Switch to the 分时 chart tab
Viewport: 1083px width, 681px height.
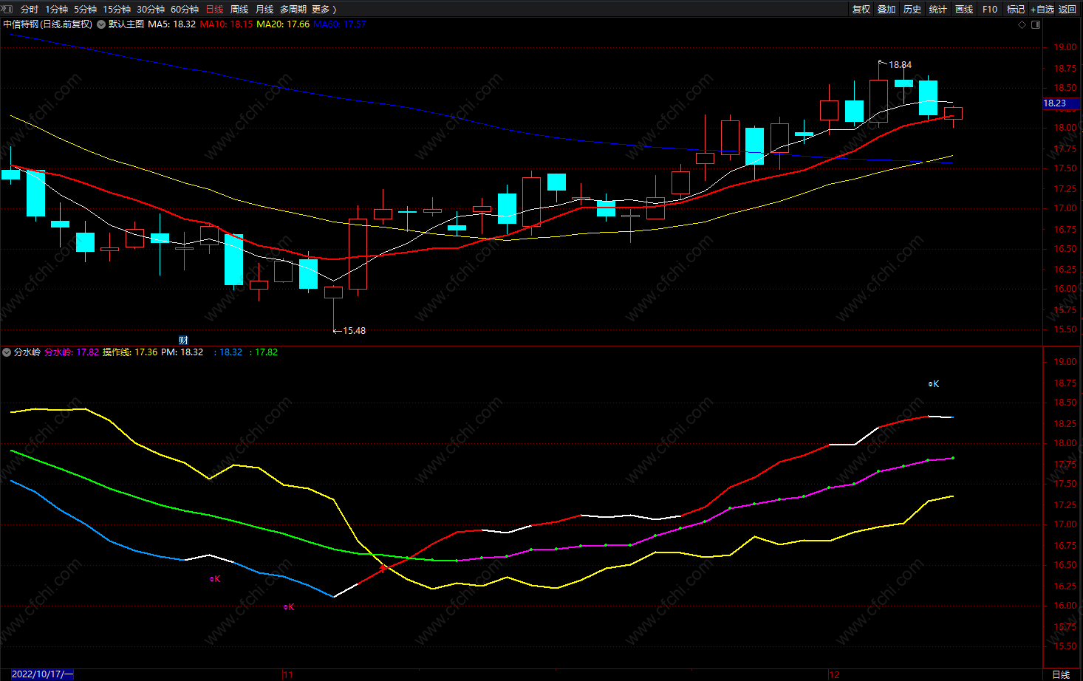(30, 9)
